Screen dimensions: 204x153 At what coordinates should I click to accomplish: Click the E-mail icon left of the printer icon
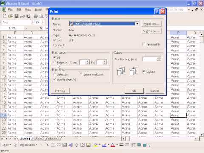(x=28, y=16)
